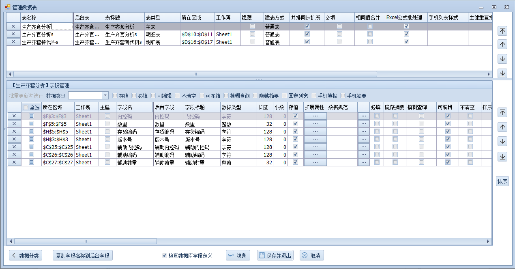
Task: Delete the 生产齐套替代料s table row
Action: (x=13, y=42)
